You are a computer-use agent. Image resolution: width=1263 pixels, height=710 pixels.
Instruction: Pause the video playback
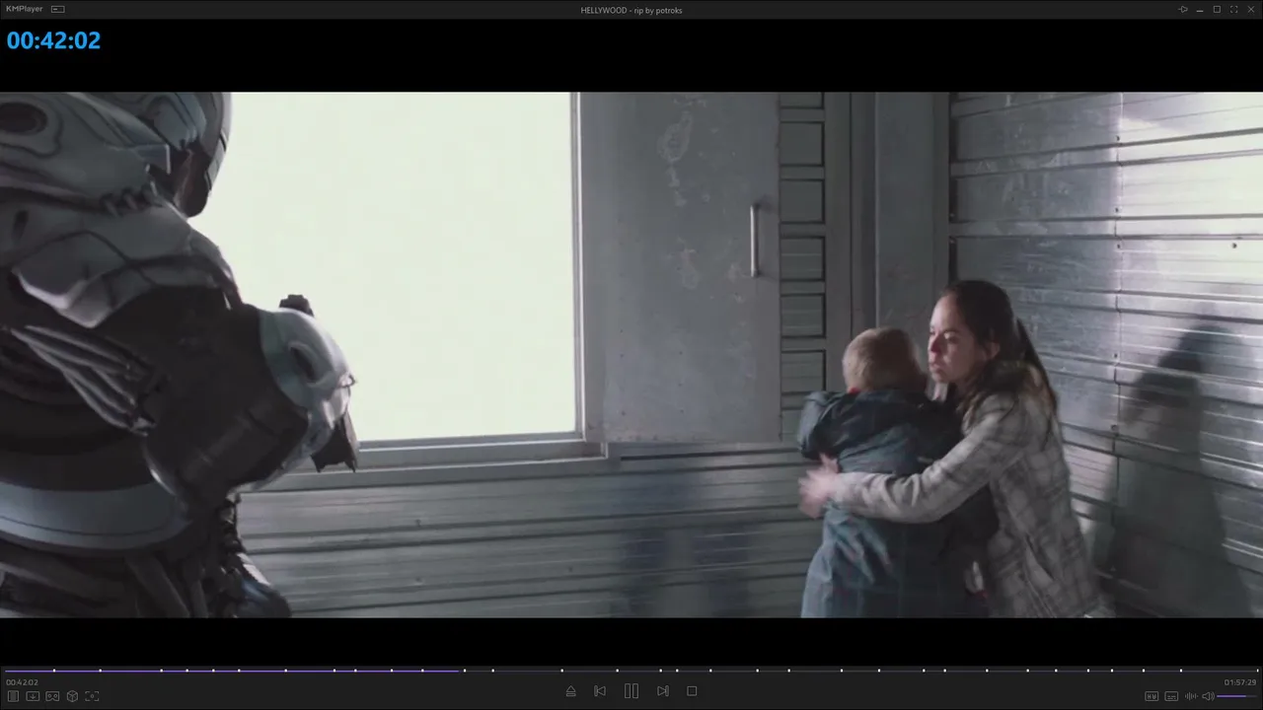point(631,691)
